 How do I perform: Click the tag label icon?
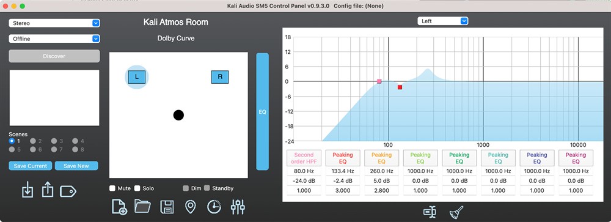[68, 191]
